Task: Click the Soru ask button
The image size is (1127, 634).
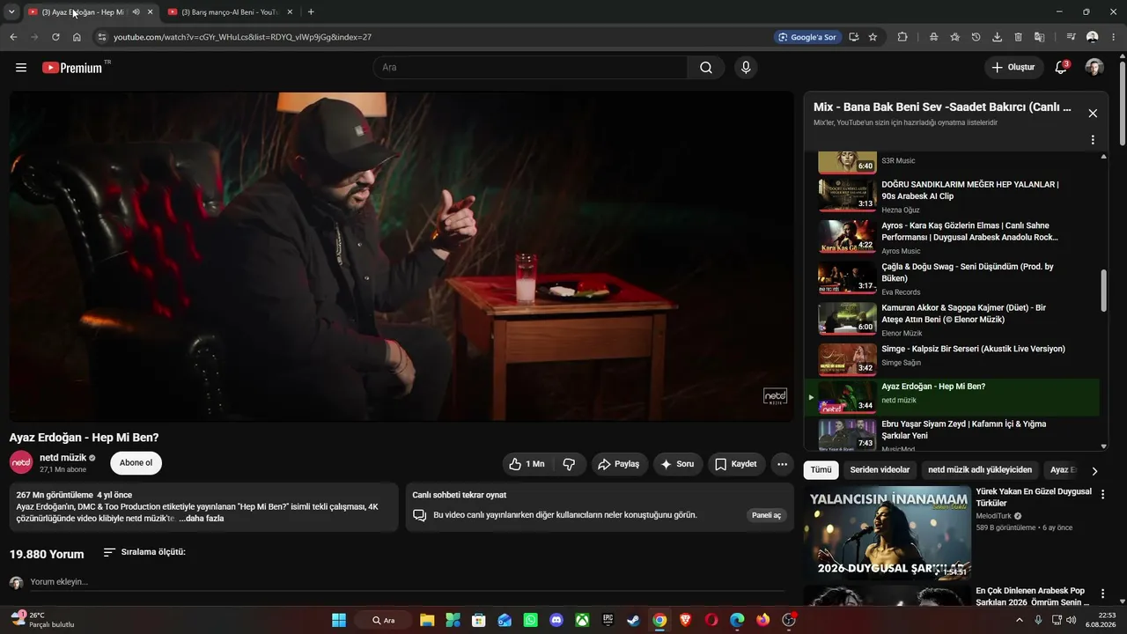Action: click(x=678, y=464)
